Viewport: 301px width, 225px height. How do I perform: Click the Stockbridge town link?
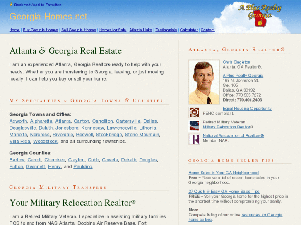109,135
